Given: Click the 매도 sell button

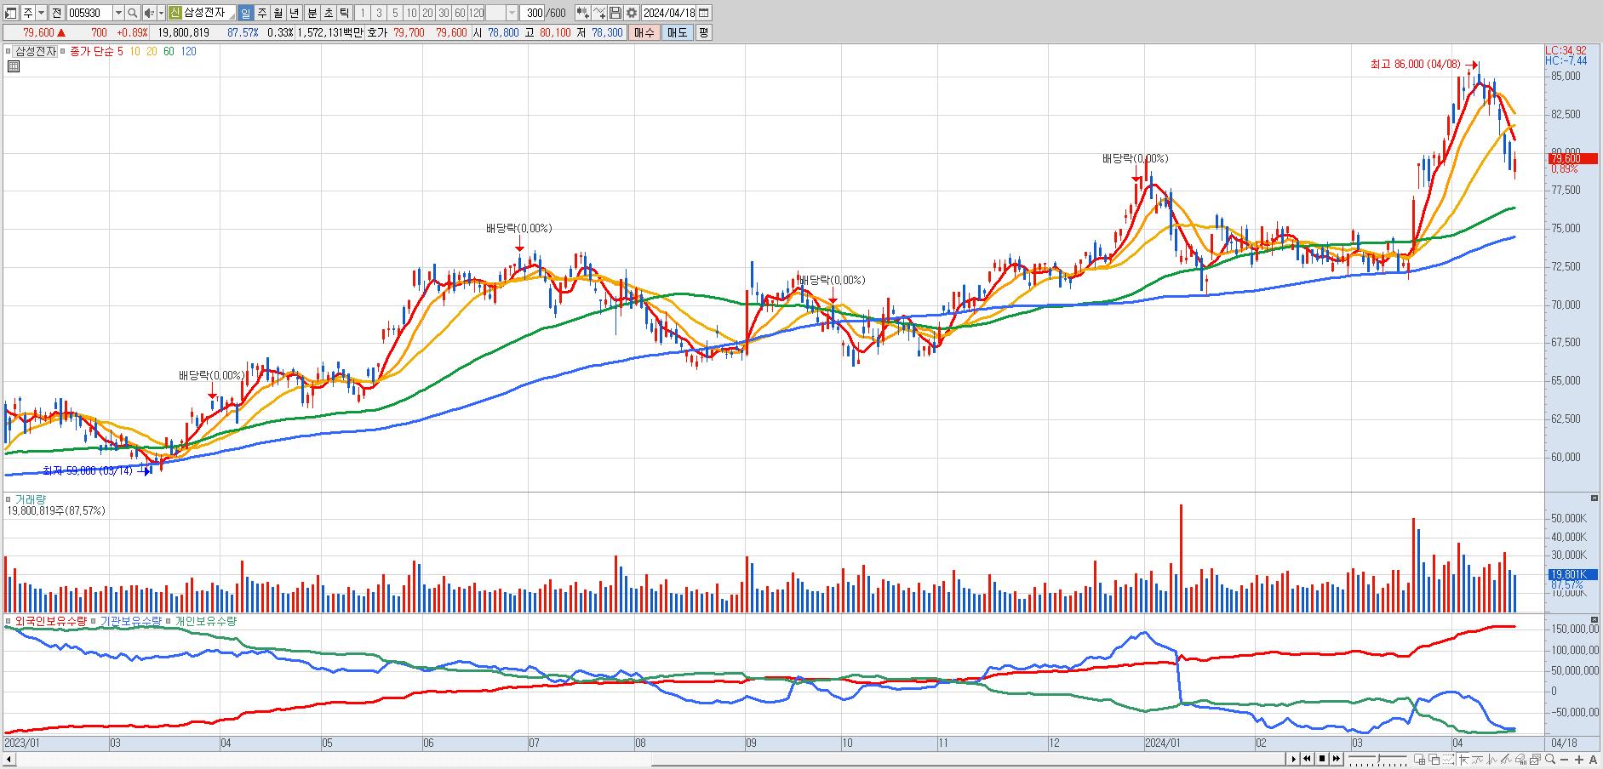Looking at the screenshot, I should [x=678, y=32].
